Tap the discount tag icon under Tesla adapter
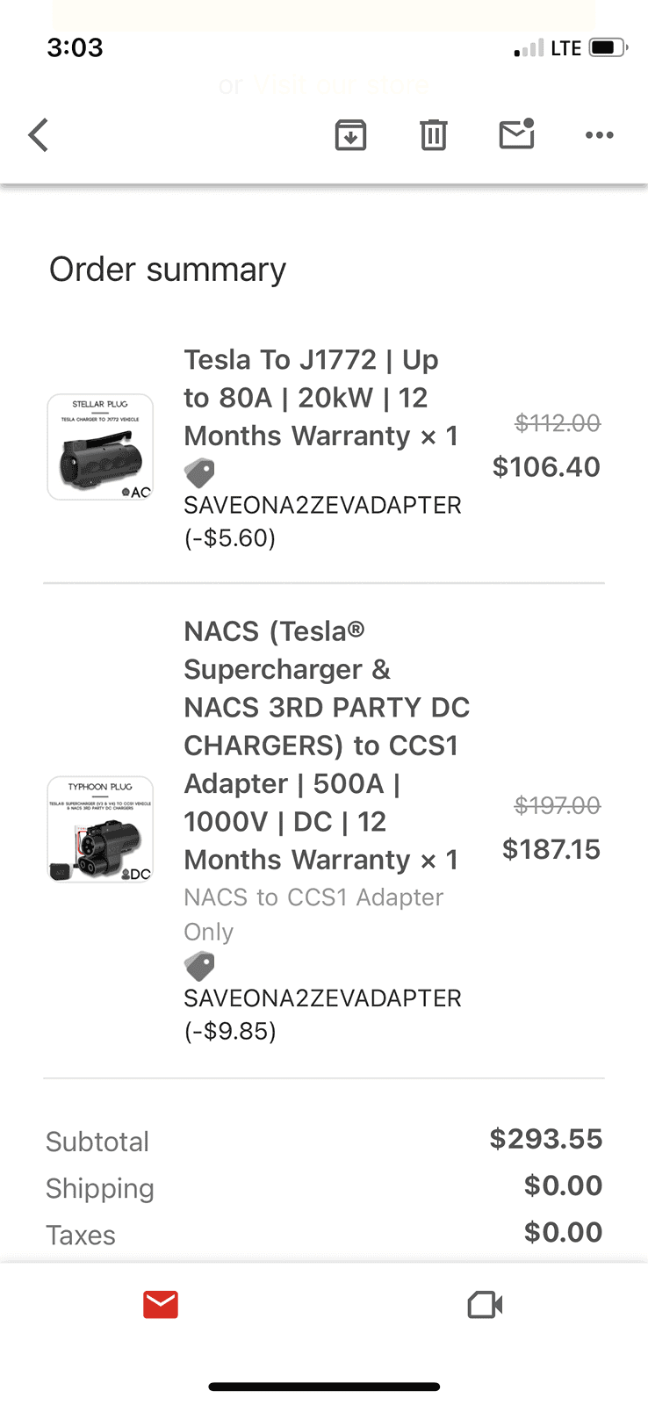Viewport: 648px width, 1405px height. click(199, 473)
